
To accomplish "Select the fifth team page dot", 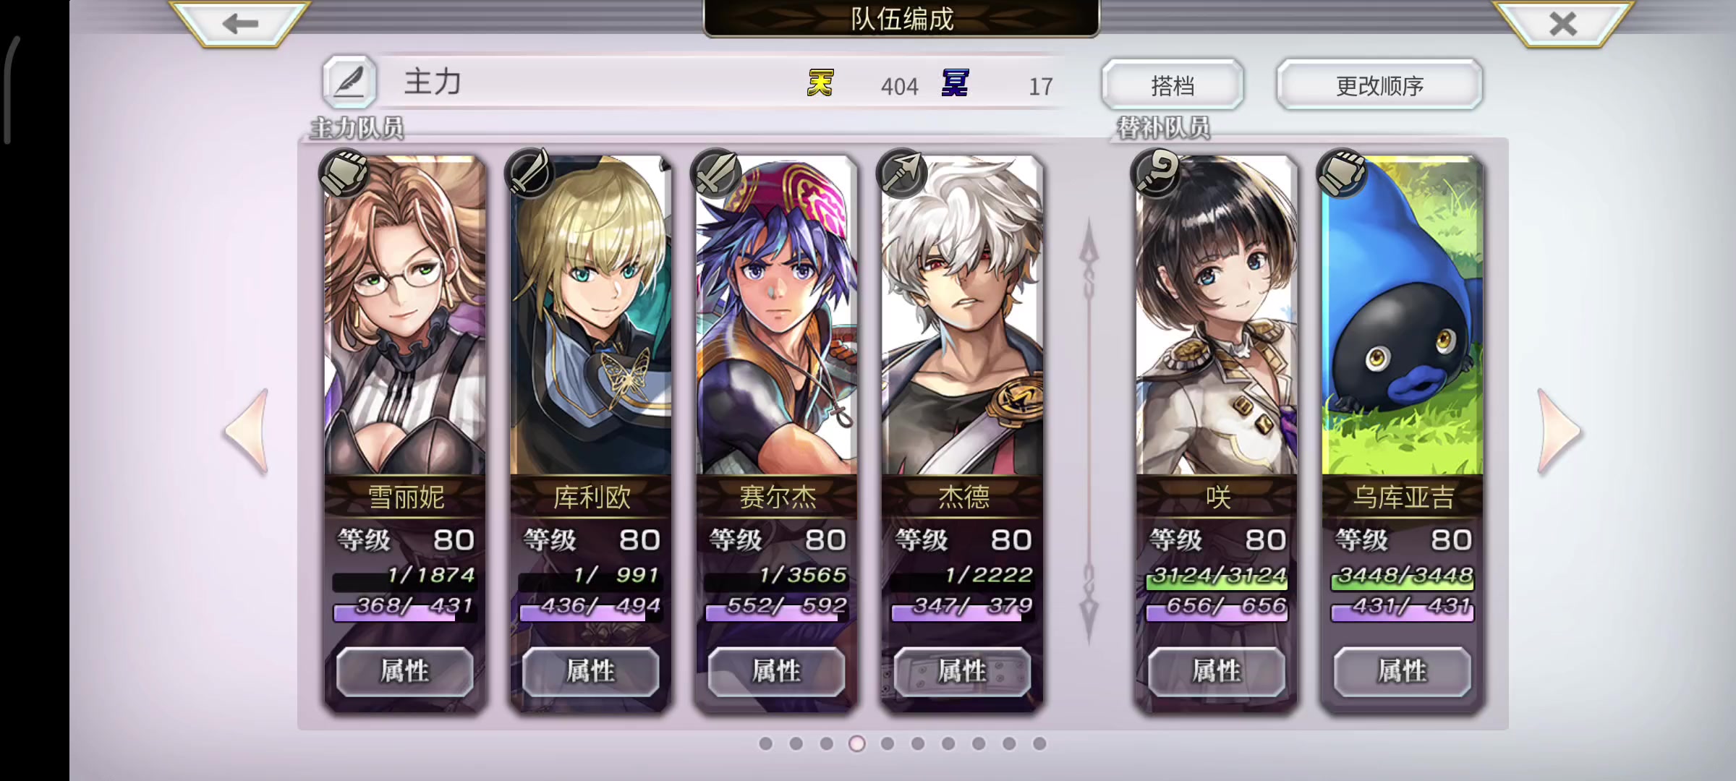I will tap(888, 743).
